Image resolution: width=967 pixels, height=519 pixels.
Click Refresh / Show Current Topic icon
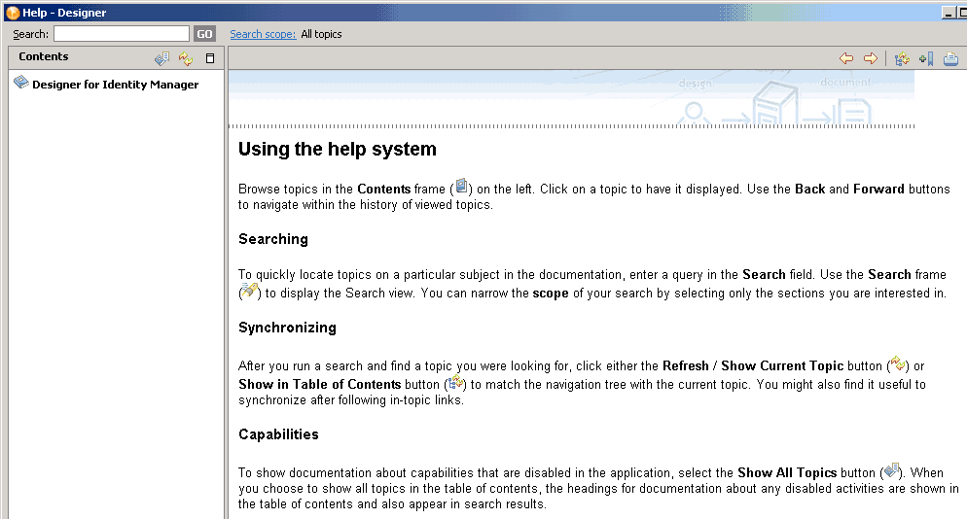[186, 58]
